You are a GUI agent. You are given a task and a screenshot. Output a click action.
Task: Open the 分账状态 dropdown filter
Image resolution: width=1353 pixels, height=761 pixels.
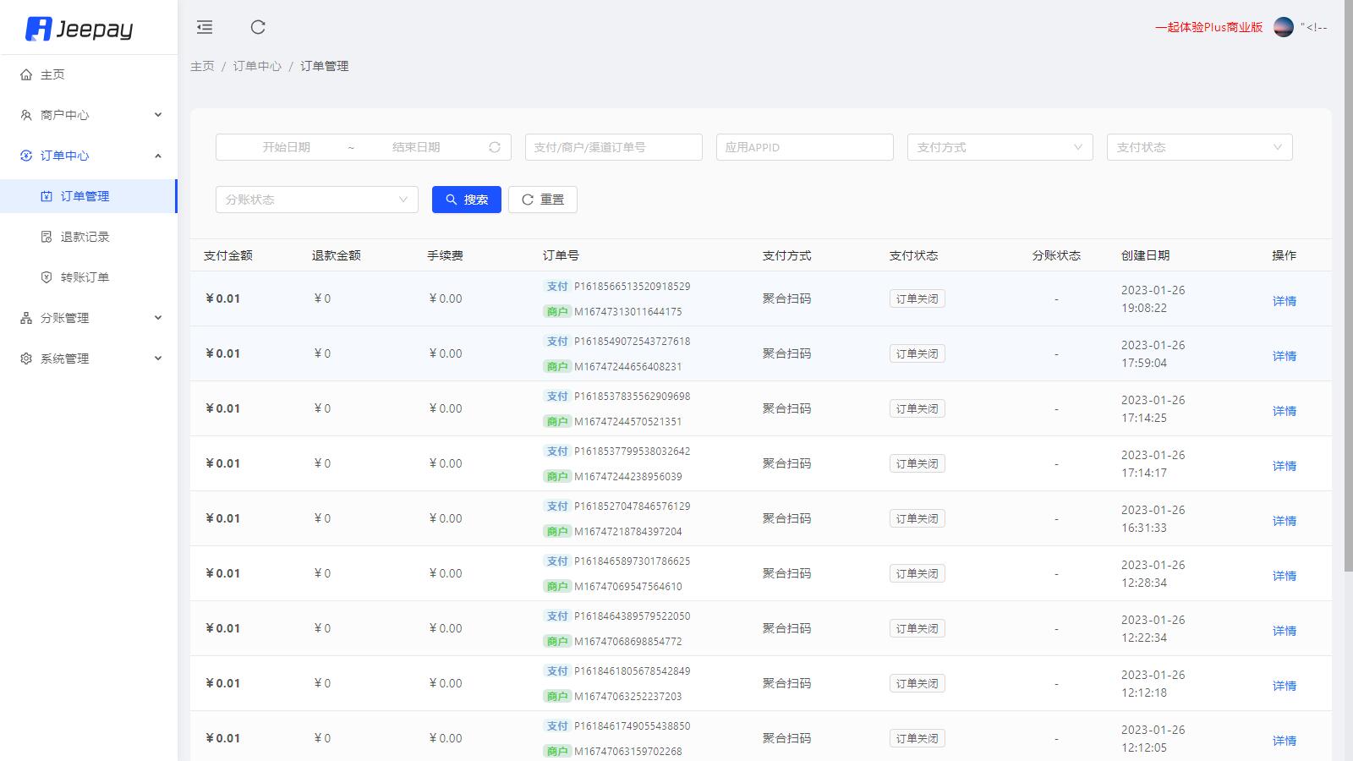[x=316, y=200]
